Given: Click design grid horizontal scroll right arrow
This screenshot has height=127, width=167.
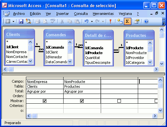Looking at the screenshot, I should click(155, 116).
